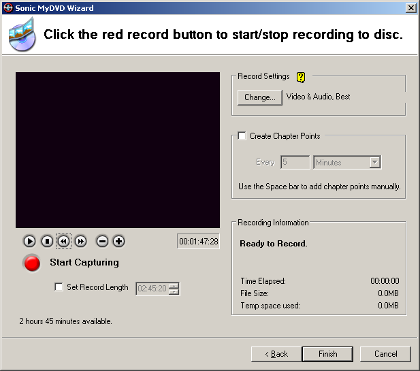
Task: Increase record length with up spinner arrow
Action: point(174,285)
